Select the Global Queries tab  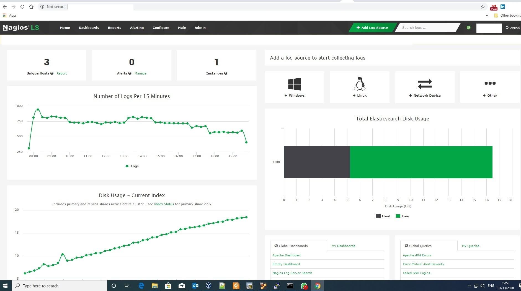click(429, 246)
